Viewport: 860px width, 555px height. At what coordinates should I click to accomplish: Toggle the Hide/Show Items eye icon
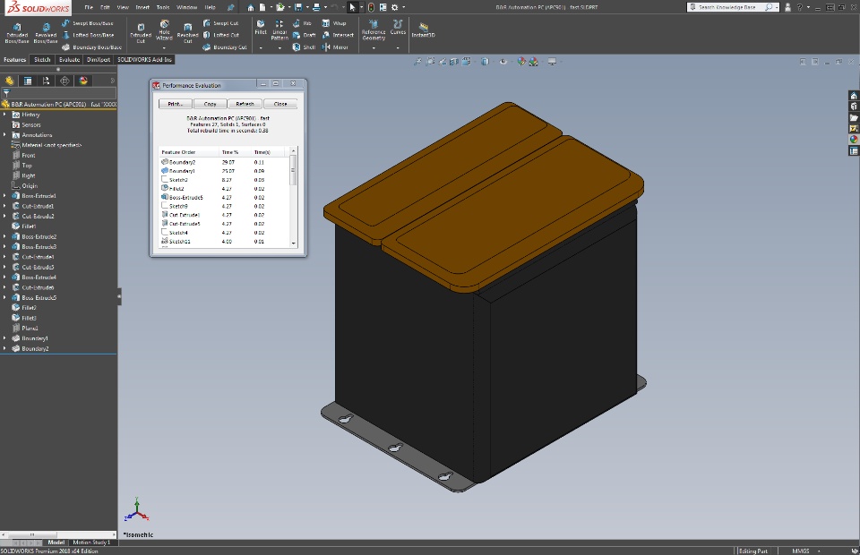[503, 62]
